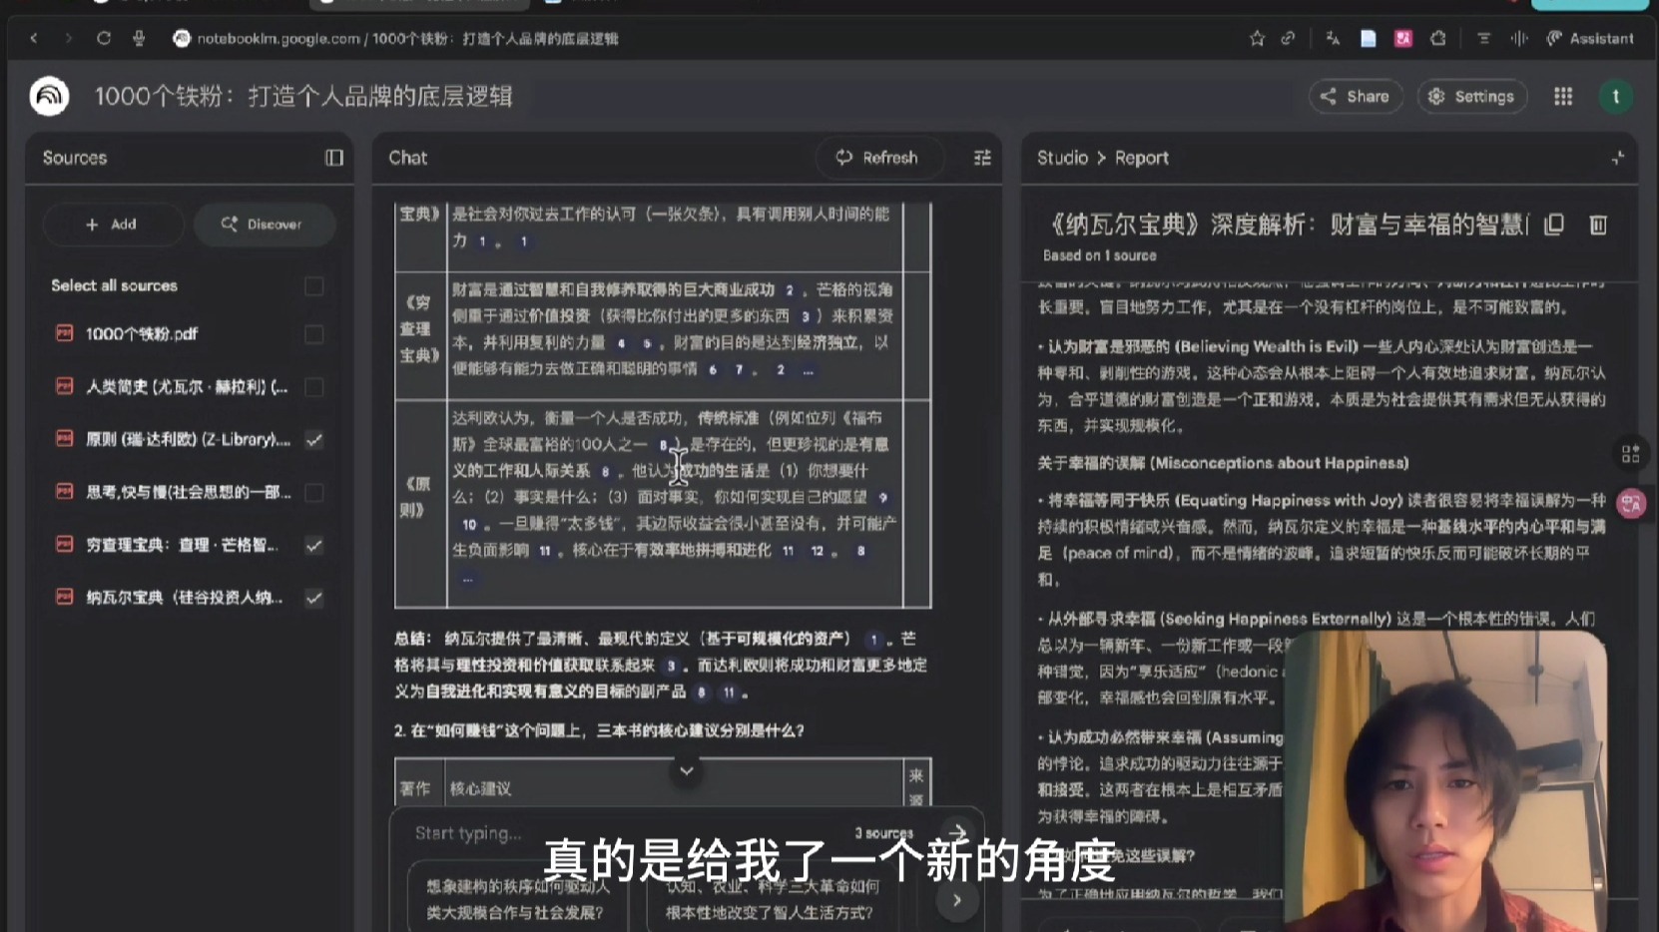Open chat configuration settings
This screenshot has height=932, width=1659.
(x=981, y=158)
